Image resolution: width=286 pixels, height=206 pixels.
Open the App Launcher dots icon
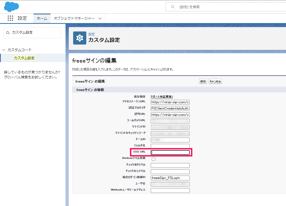(11, 18)
